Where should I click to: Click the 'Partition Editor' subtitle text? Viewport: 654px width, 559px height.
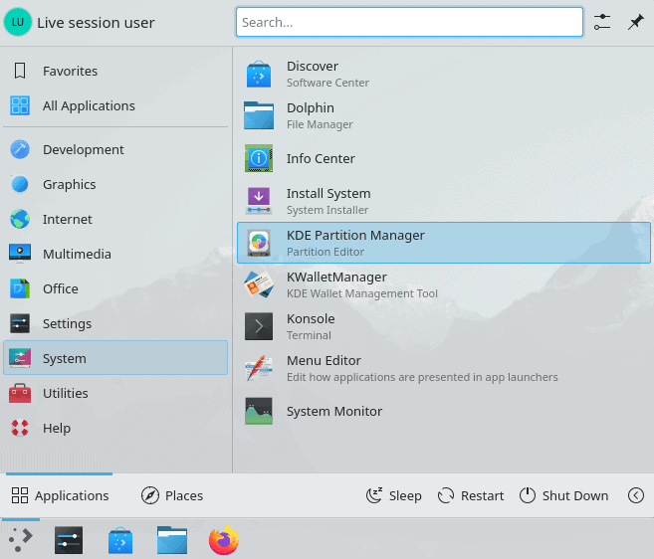pos(326,252)
